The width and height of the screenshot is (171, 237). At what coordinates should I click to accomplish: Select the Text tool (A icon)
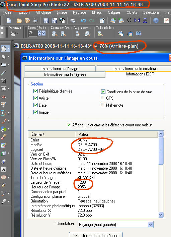click(4, 169)
